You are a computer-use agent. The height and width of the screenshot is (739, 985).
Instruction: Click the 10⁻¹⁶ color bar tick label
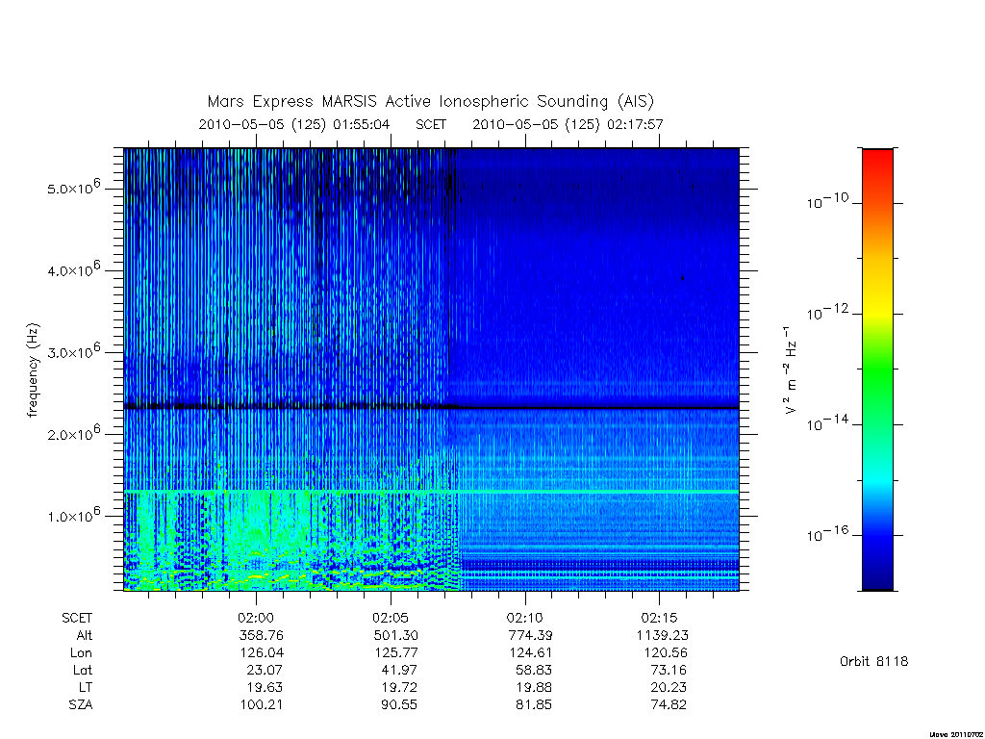click(827, 533)
